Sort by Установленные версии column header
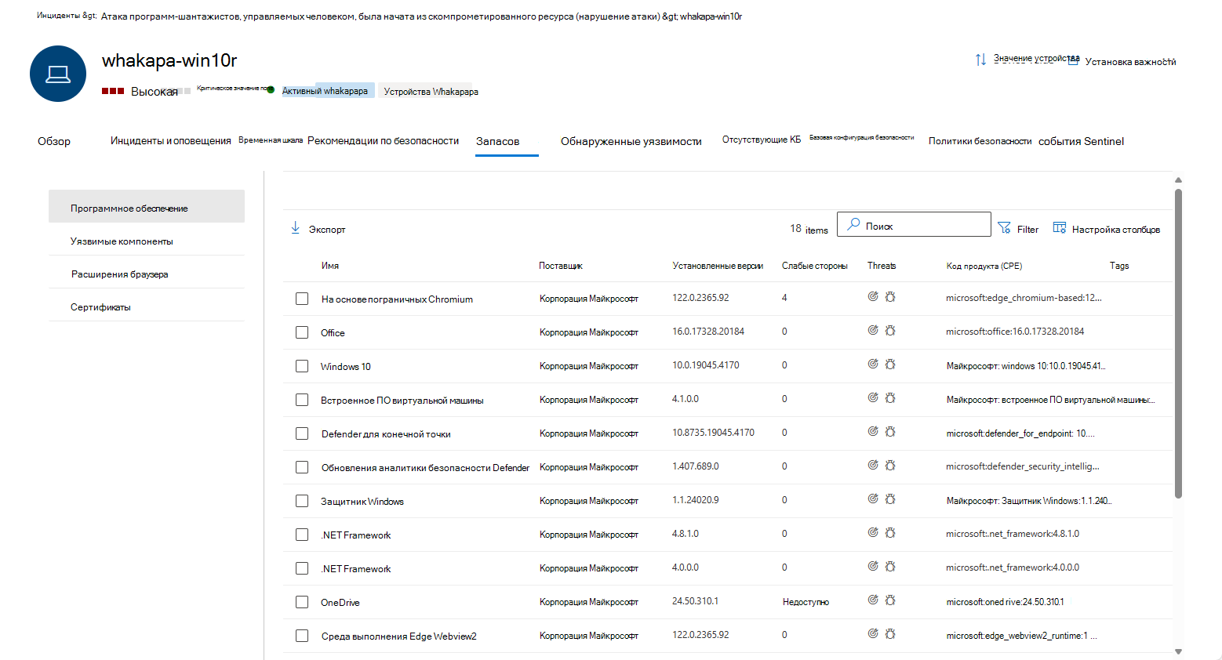 click(718, 266)
